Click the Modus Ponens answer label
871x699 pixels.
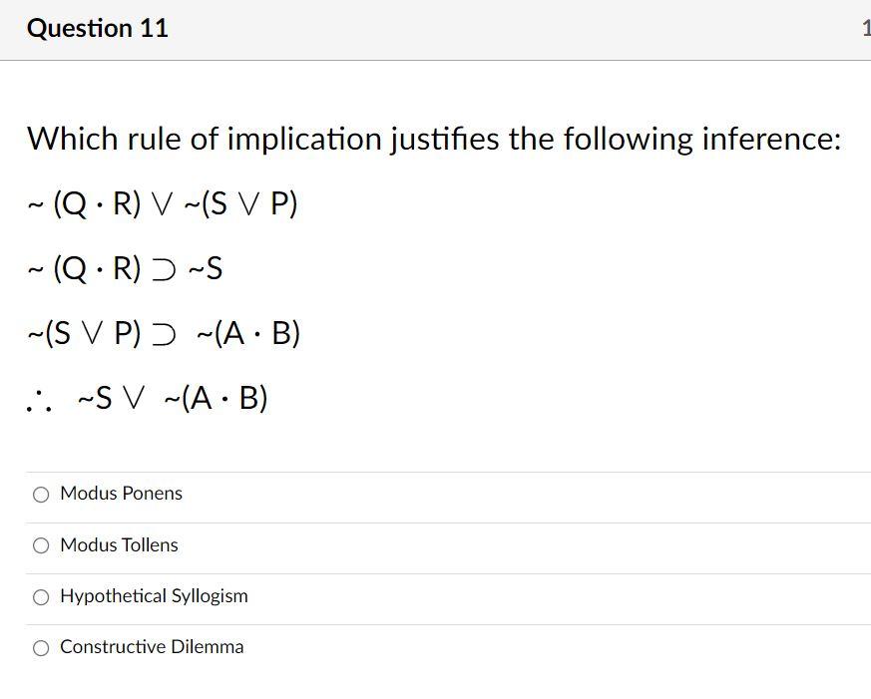coord(121,493)
